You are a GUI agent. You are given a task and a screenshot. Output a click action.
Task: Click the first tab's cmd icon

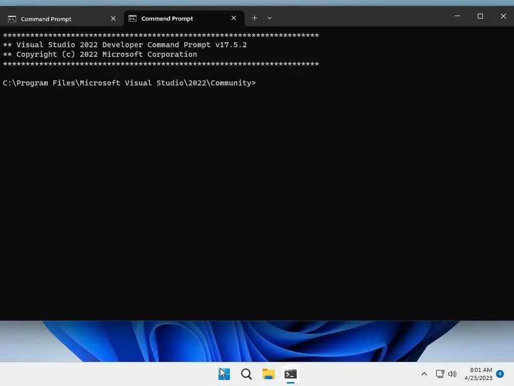pos(12,19)
